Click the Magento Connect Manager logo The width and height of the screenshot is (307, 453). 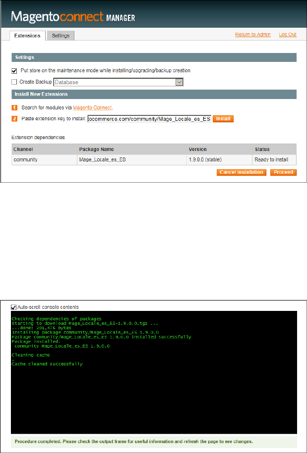coord(73,17)
